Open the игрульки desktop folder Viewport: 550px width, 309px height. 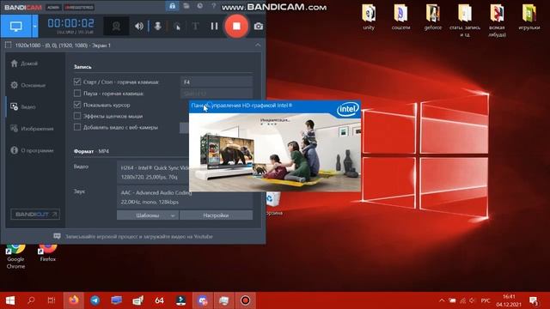pyautogui.click(x=529, y=17)
